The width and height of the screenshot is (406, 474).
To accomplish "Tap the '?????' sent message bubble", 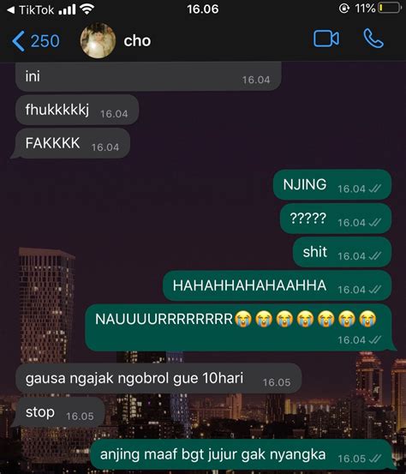I will point(336,219).
